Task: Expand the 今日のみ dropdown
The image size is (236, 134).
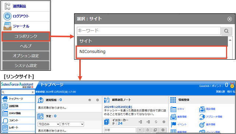Action: tap(49, 124)
